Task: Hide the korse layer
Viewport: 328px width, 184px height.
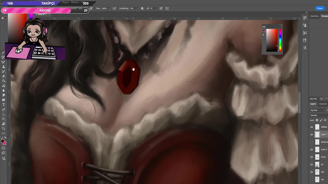Action: 312,157
